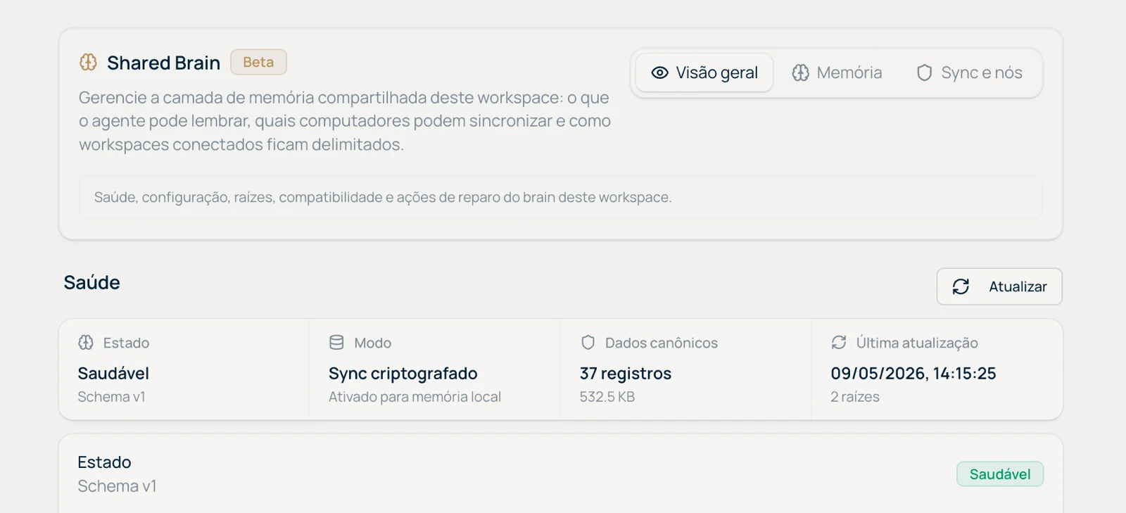This screenshot has height=513, width=1126.
Task: Click the Atualizar button
Action: pos(999,286)
